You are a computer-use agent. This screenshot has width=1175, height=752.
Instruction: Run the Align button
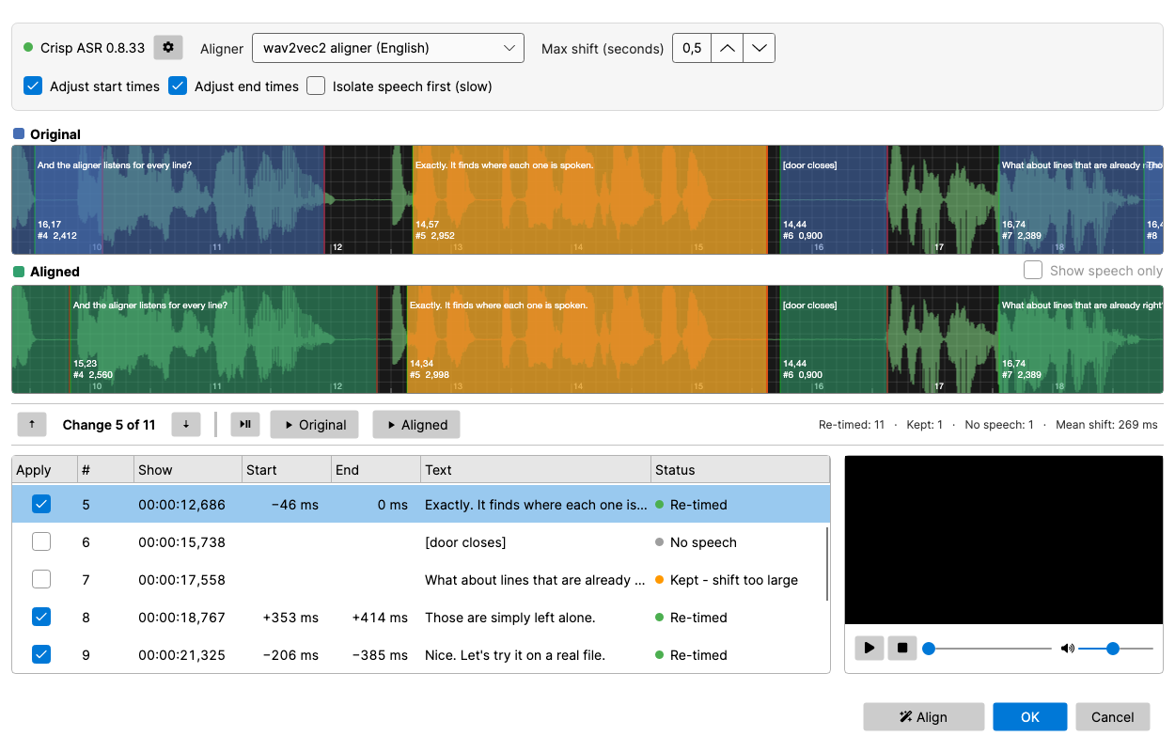tap(923, 717)
